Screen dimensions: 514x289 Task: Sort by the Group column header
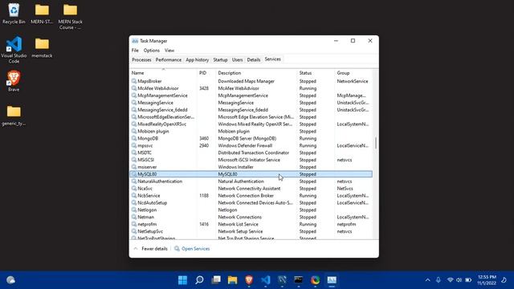tap(353, 73)
